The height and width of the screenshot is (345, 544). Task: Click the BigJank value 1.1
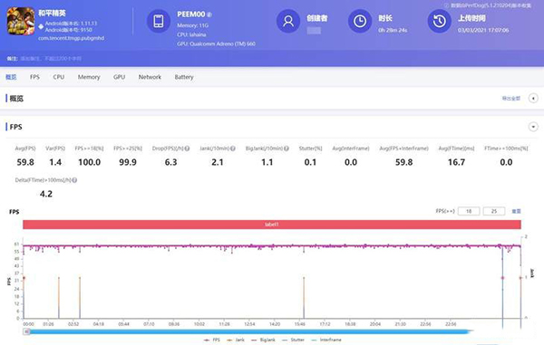(267, 162)
